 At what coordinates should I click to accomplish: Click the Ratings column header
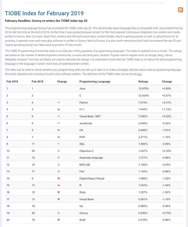(143, 81)
